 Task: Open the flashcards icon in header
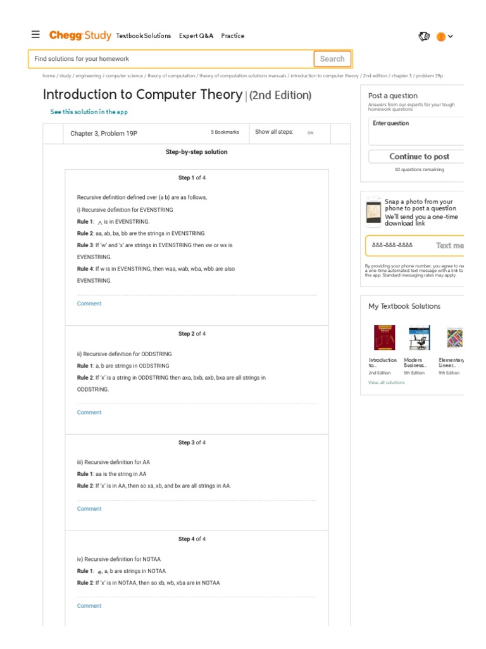(x=424, y=36)
